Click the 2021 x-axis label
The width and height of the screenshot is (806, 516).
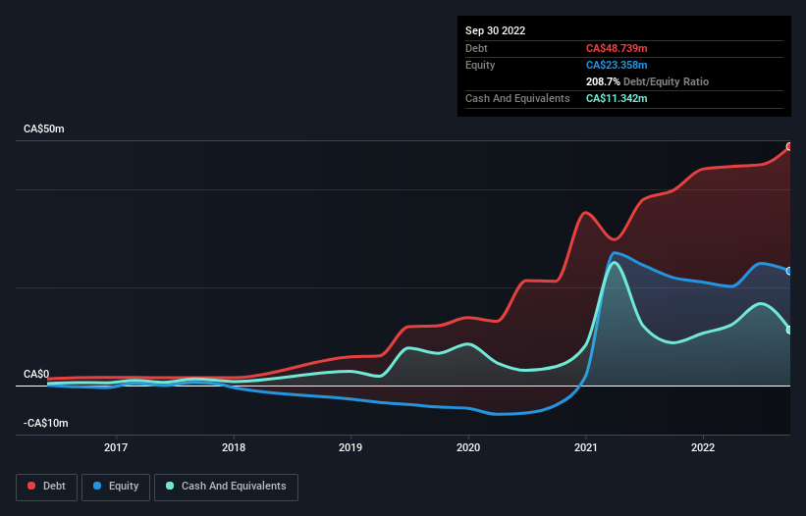(x=586, y=447)
